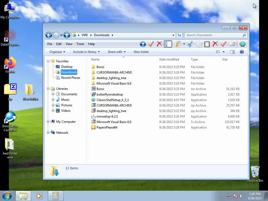This screenshot has width=268, height=201.
Task: Open dropdown arrow next to Folder Options icon
Action: pyautogui.click(x=184, y=44)
